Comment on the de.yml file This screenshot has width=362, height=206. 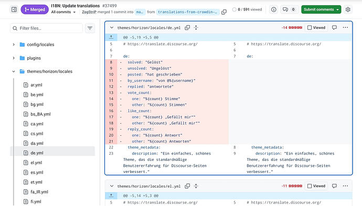334,28
